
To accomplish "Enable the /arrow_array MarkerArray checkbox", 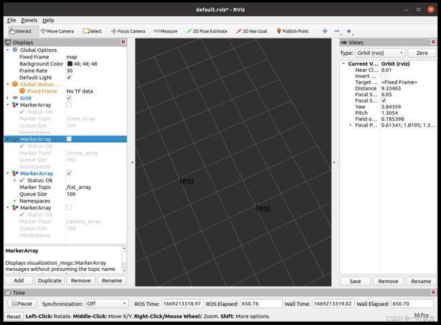I will click(69, 139).
